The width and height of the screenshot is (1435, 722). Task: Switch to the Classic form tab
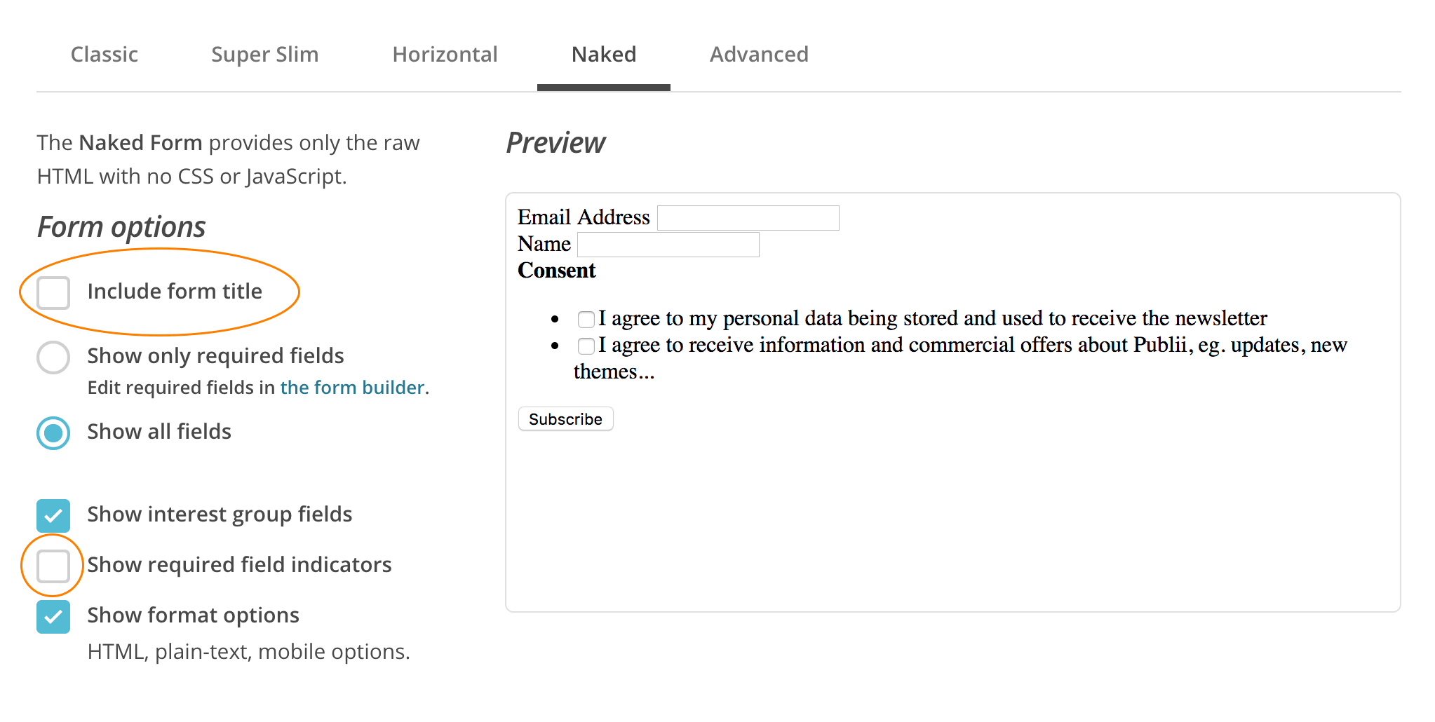click(x=105, y=55)
